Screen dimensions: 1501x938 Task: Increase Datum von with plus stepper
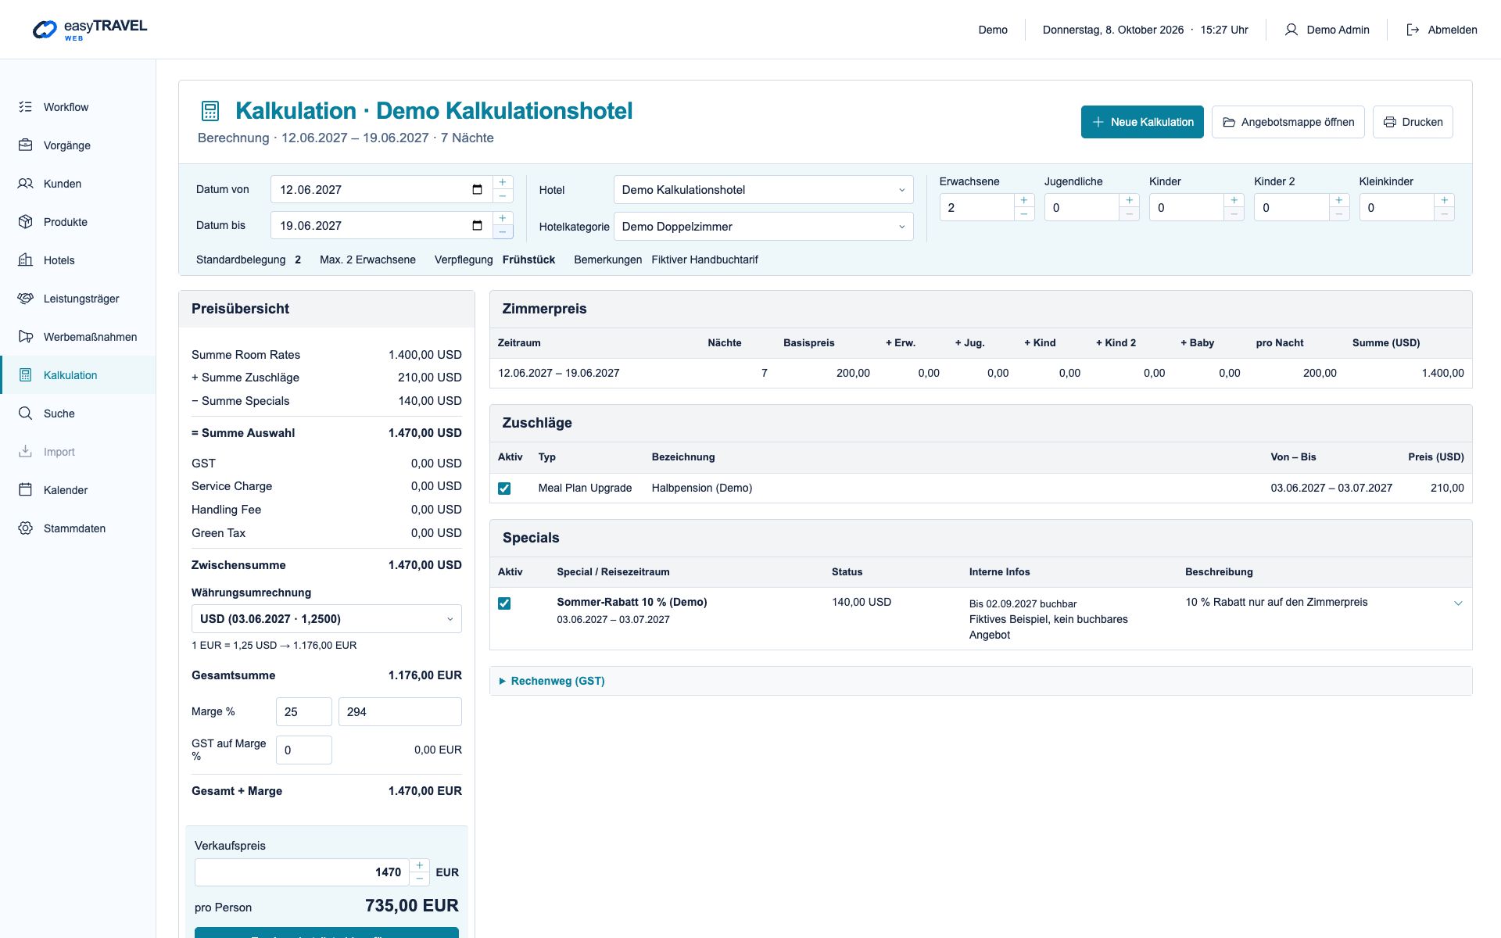coord(503,182)
